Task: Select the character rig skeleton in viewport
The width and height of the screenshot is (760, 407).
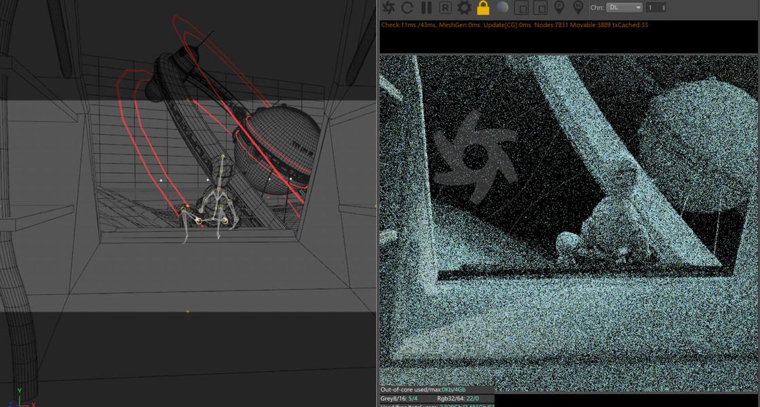Action: coord(211,201)
